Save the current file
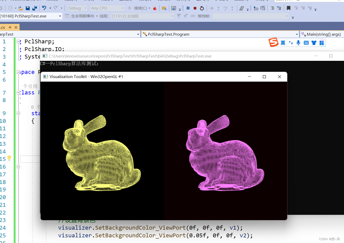The image size is (344, 243). pos(28,8)
